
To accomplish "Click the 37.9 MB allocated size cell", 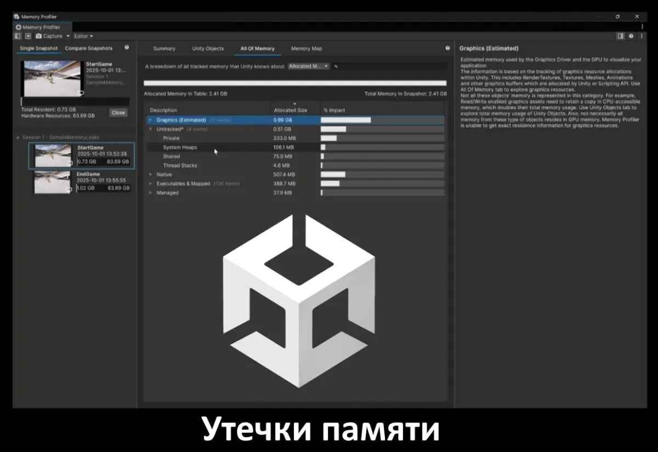I will [282, 193].
